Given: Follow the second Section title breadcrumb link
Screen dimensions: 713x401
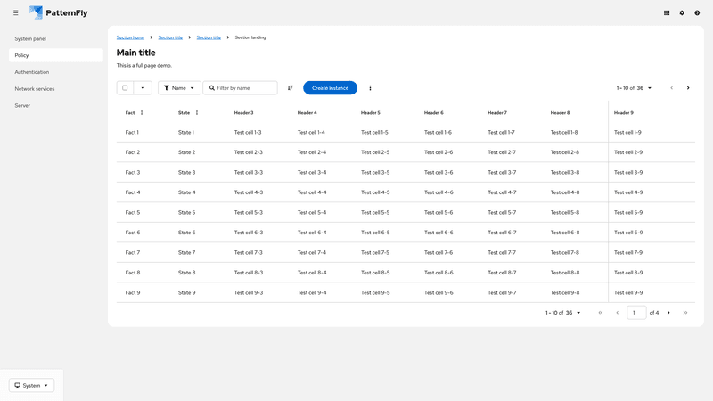Looking at the screenshot, I should pyautogui.click(x=209, y=37).
